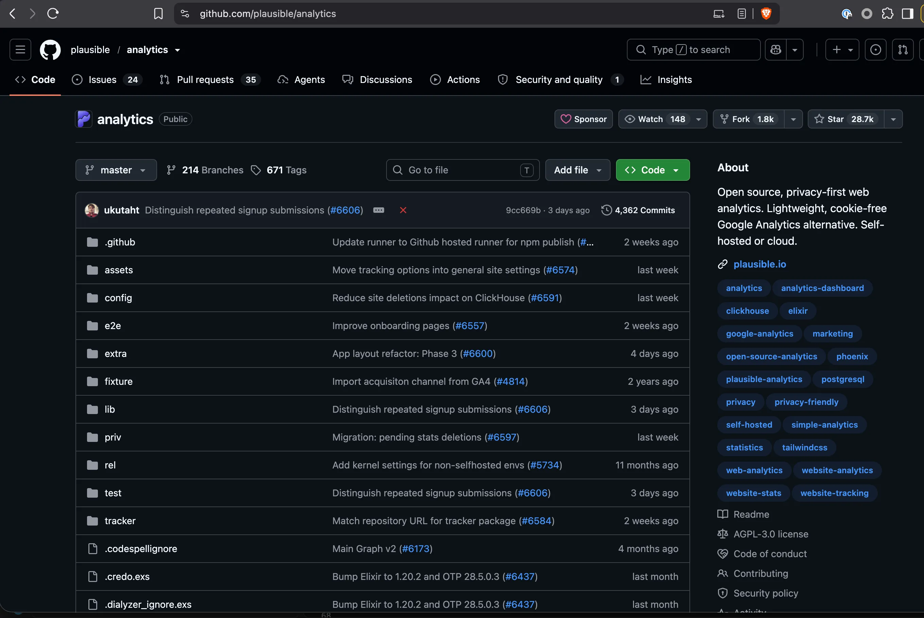Image resolution: width=924 pixels, height=618 pixels.
Task: Open the Add file dropdown
Action: [x=578, y=170]
